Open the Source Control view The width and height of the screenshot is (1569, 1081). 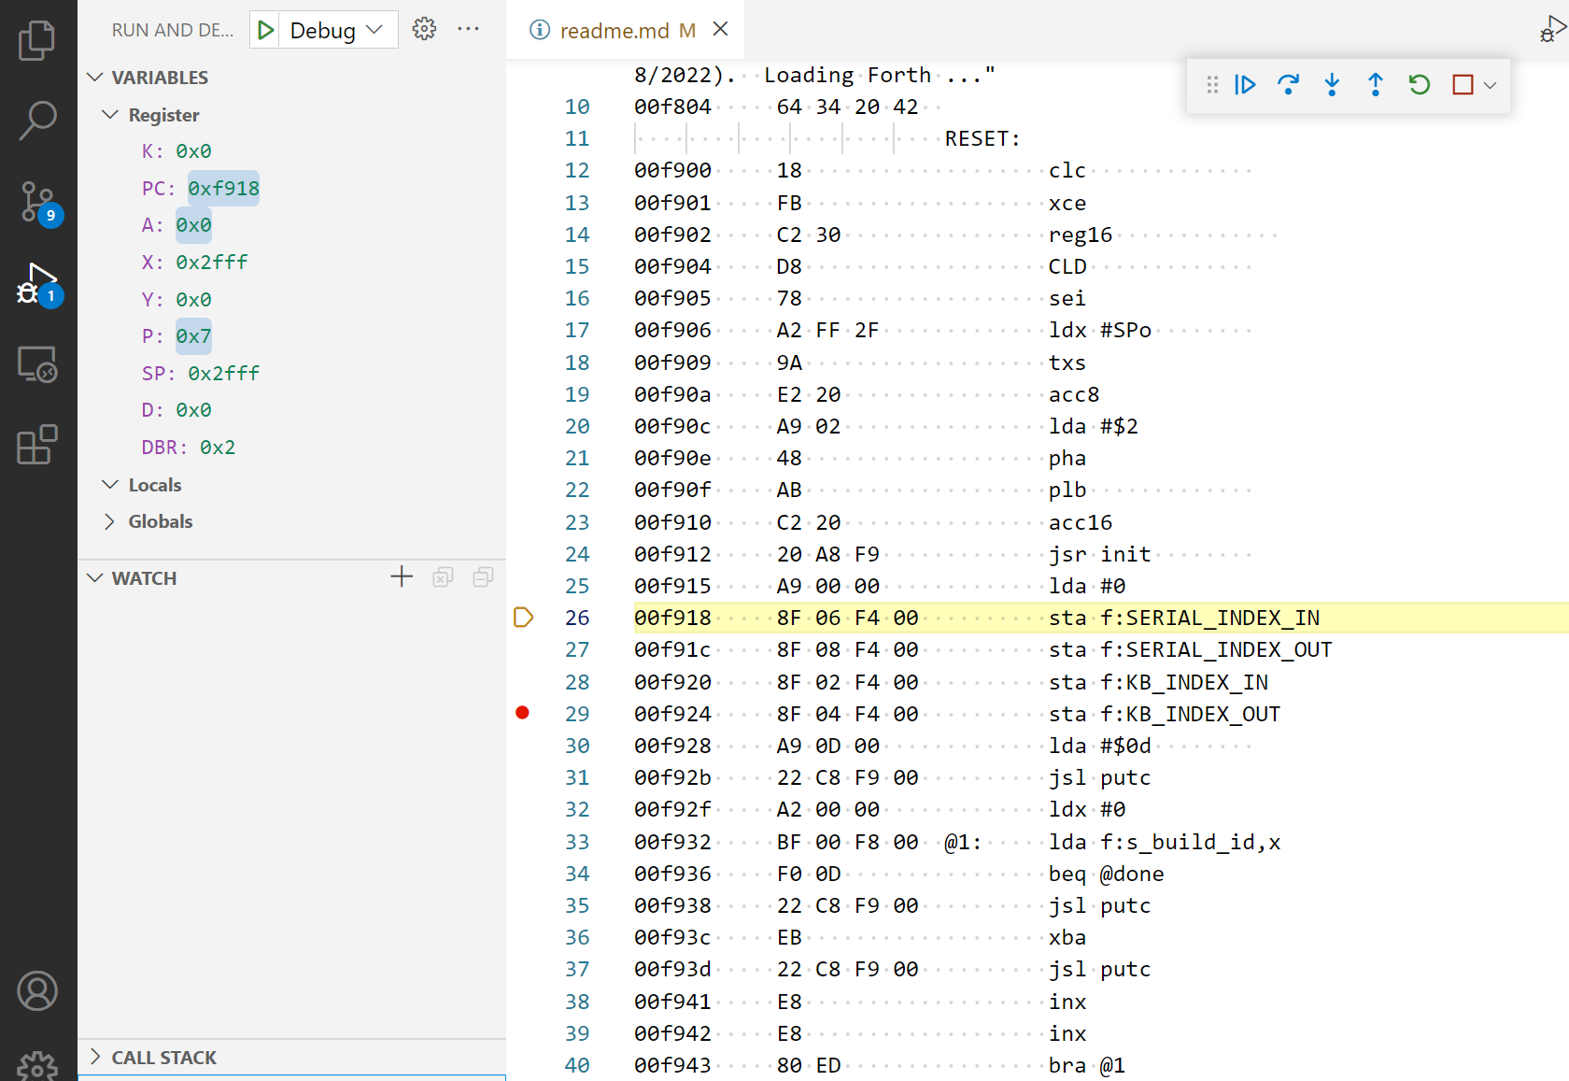coord(37,201)
